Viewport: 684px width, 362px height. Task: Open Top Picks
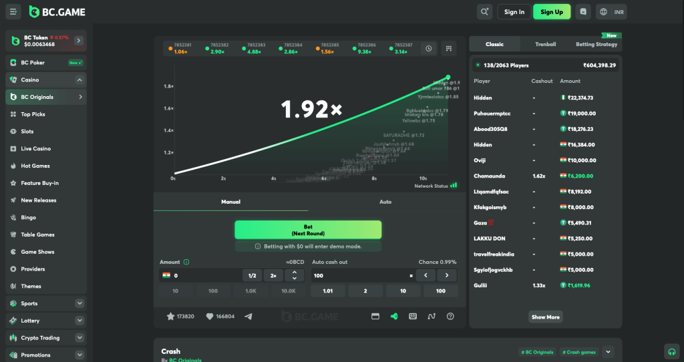46,114
